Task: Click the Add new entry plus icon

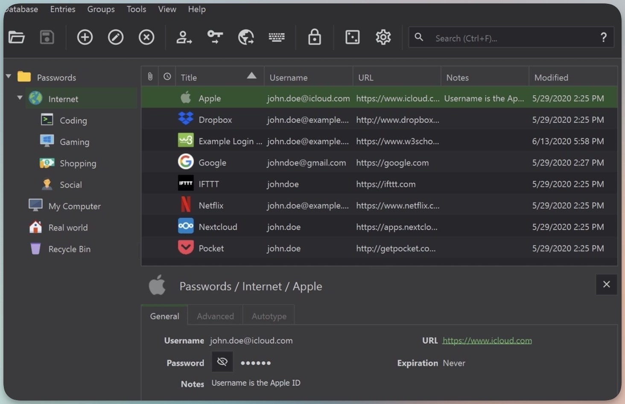Action: (x=85, y=38)
